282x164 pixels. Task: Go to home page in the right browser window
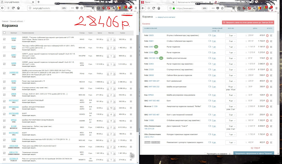click(x=159, y=8)
